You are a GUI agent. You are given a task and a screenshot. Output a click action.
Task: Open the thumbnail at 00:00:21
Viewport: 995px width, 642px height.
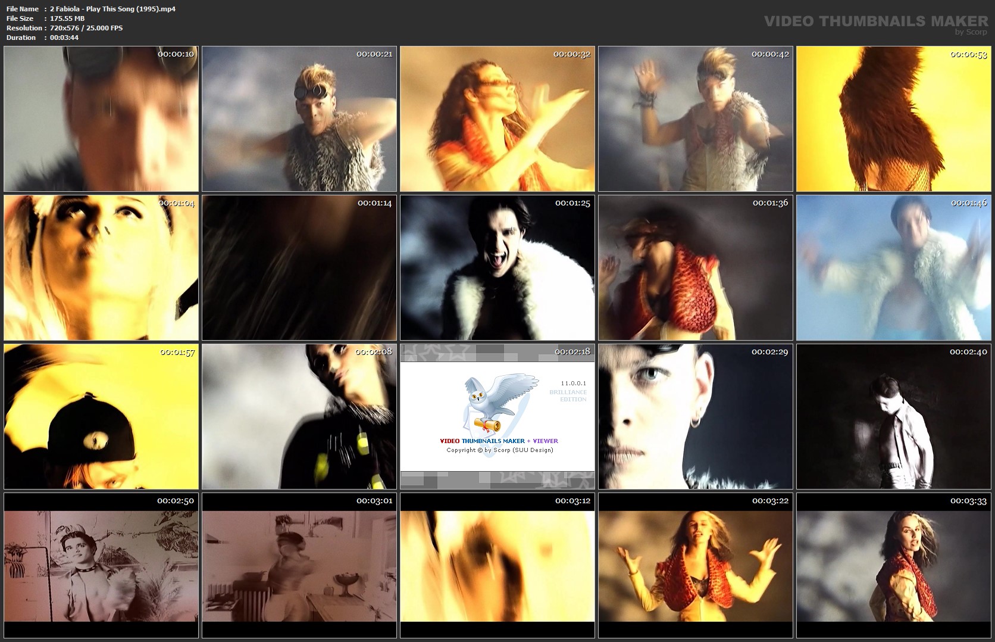point(299,119)
